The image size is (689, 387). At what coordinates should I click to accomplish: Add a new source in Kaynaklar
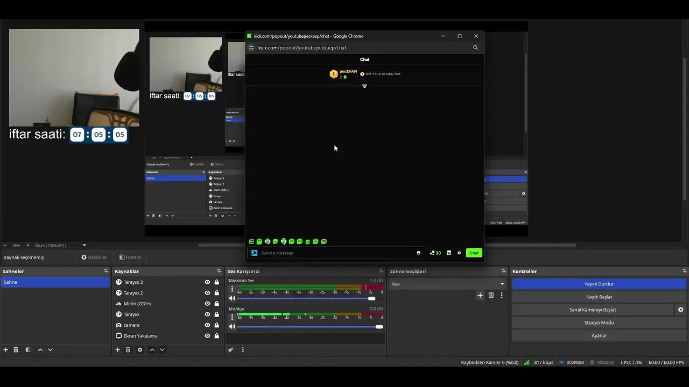tap(117, 349)
